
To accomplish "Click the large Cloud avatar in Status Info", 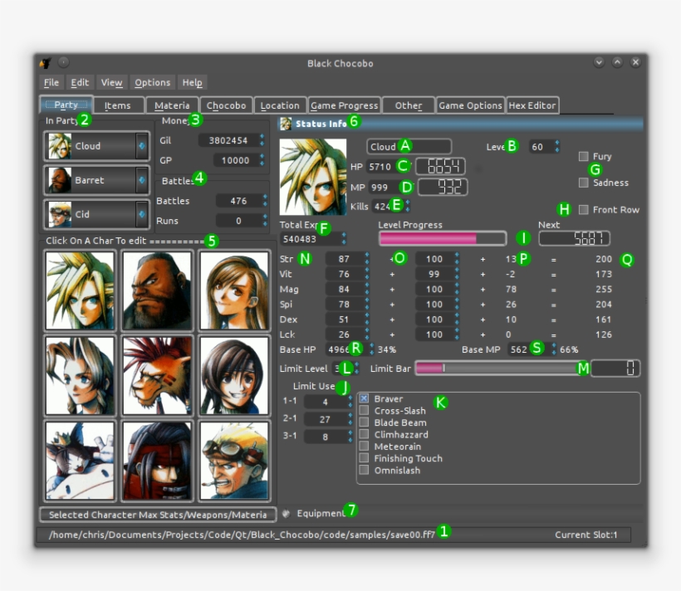I will pyautogui.click(x=313, y=177).
